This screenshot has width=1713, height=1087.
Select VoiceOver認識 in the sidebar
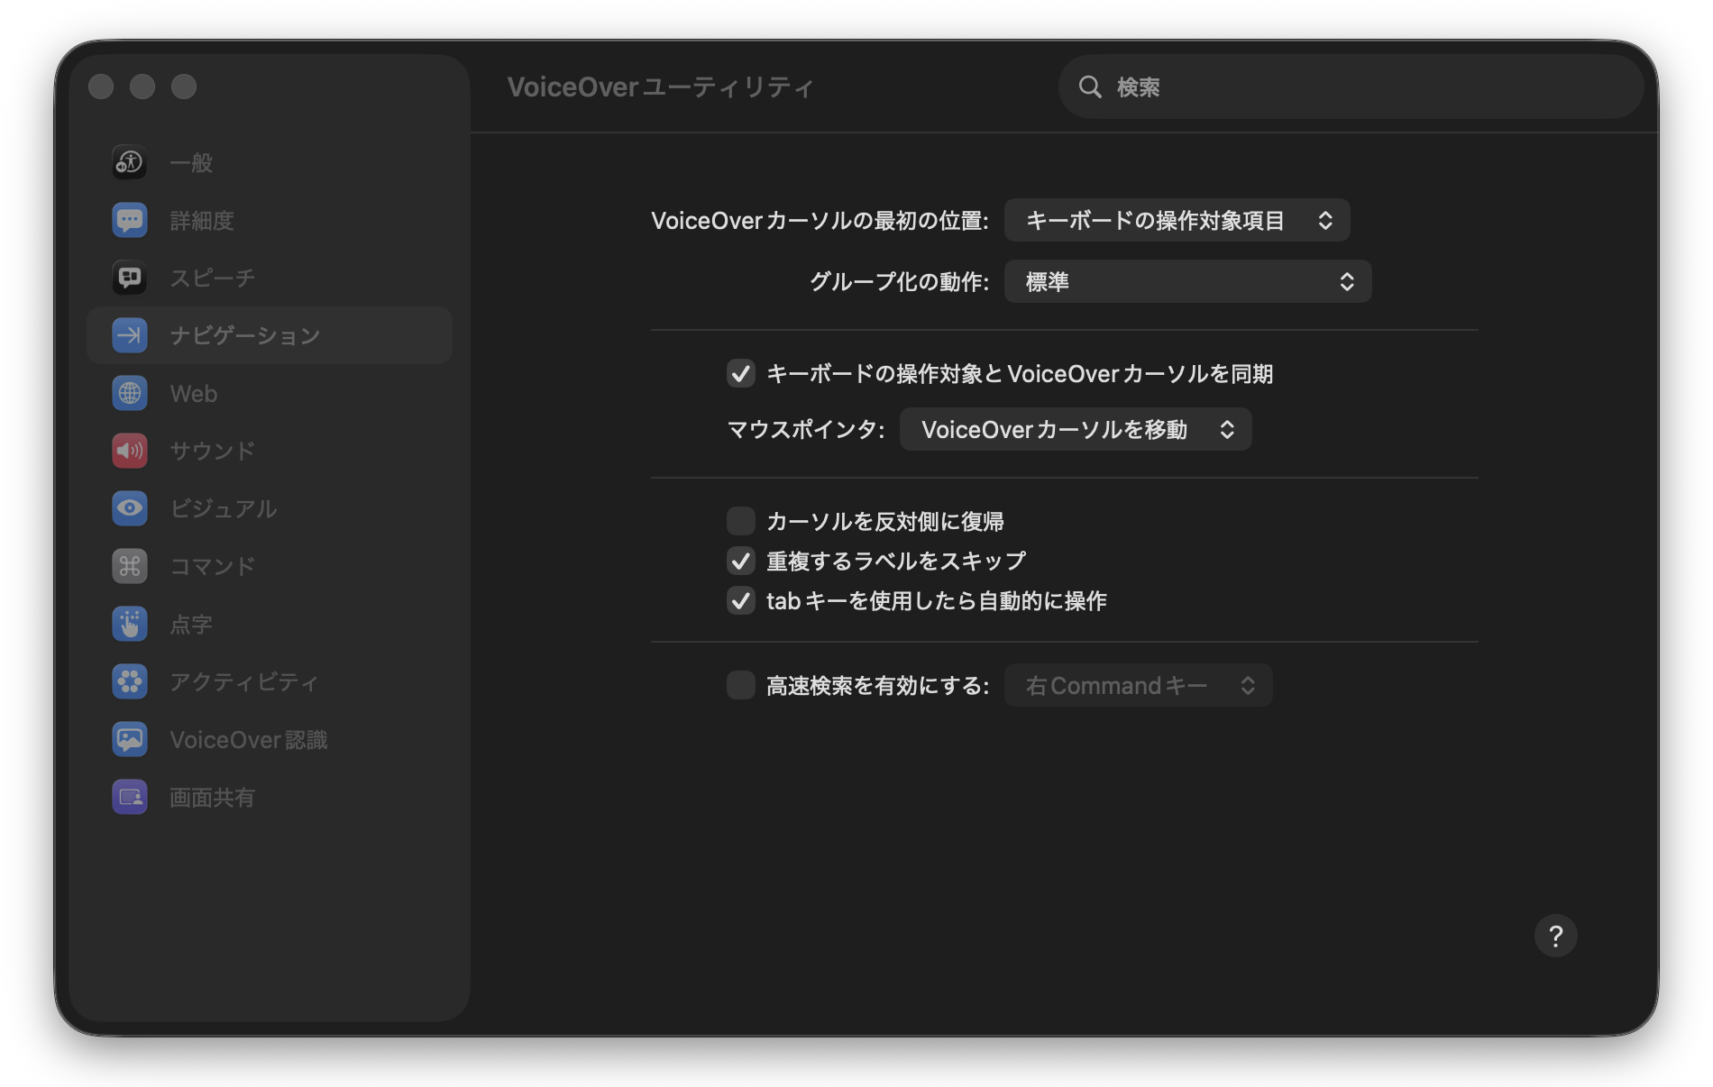click(270, 739)
